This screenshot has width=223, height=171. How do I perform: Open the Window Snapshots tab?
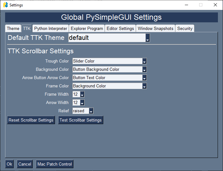tap(156, 28)
